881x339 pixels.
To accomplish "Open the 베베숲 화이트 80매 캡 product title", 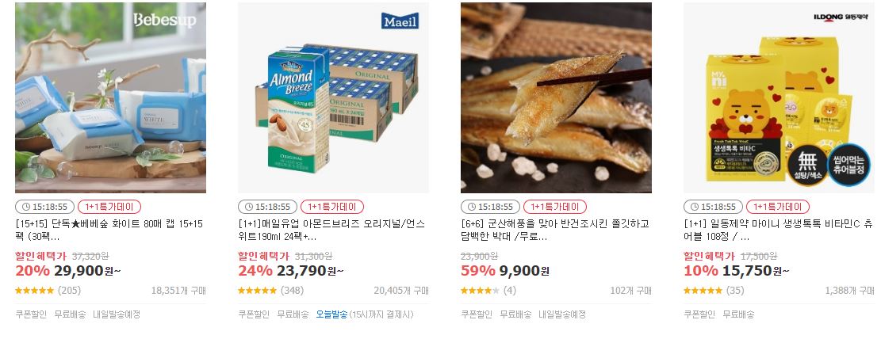I will coord(109,230).
